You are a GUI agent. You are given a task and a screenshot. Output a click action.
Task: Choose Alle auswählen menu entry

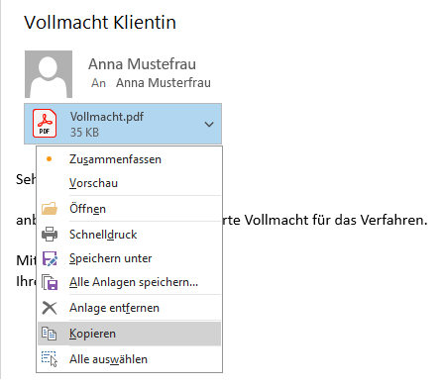pos(130,359)
